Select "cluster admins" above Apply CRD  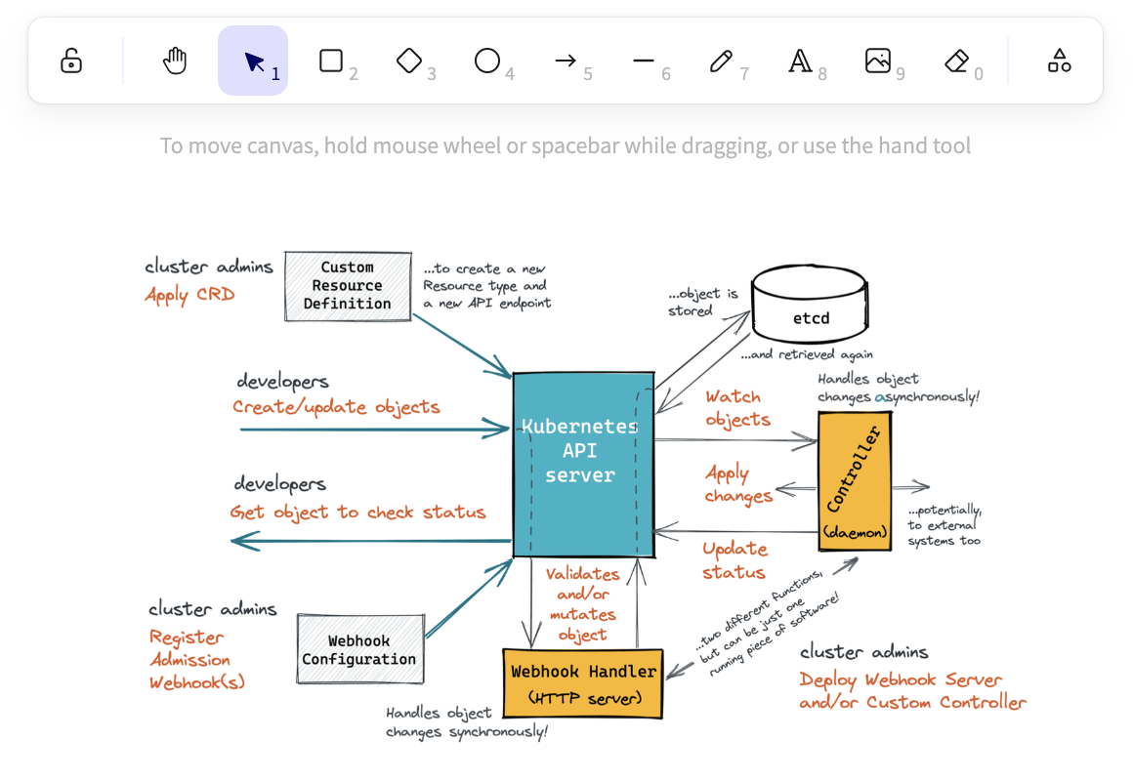tap(209, 267)
